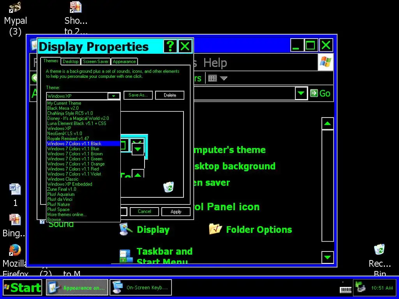Select Plus! Nature theme

click(x=83, y=204)
